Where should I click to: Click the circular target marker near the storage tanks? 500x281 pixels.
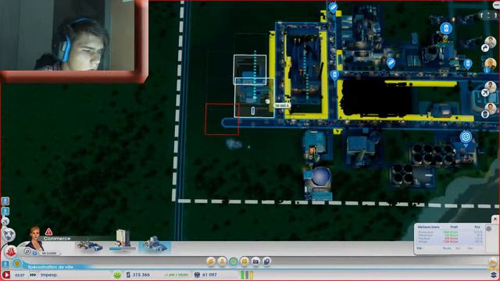pyautogui.click(x=466, y=137)
